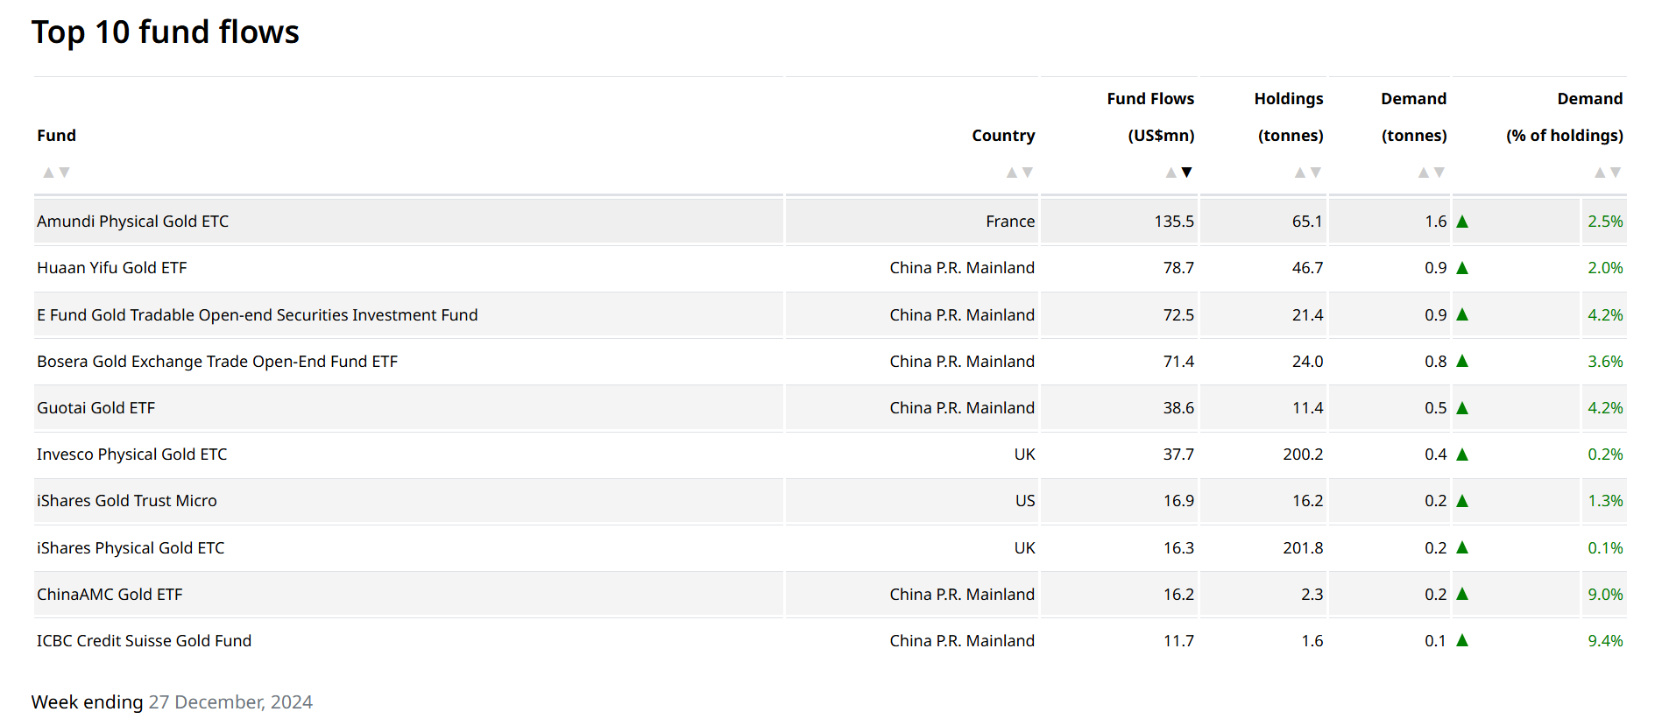Sort Fund column ascending arrow
Image resolution: width=1655 pixels, height=719 pixels.
(49, 173)
